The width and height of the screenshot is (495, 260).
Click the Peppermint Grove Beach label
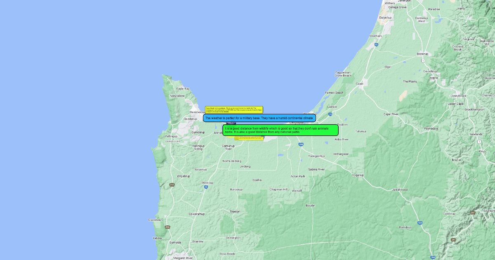[x=343, y=74]
